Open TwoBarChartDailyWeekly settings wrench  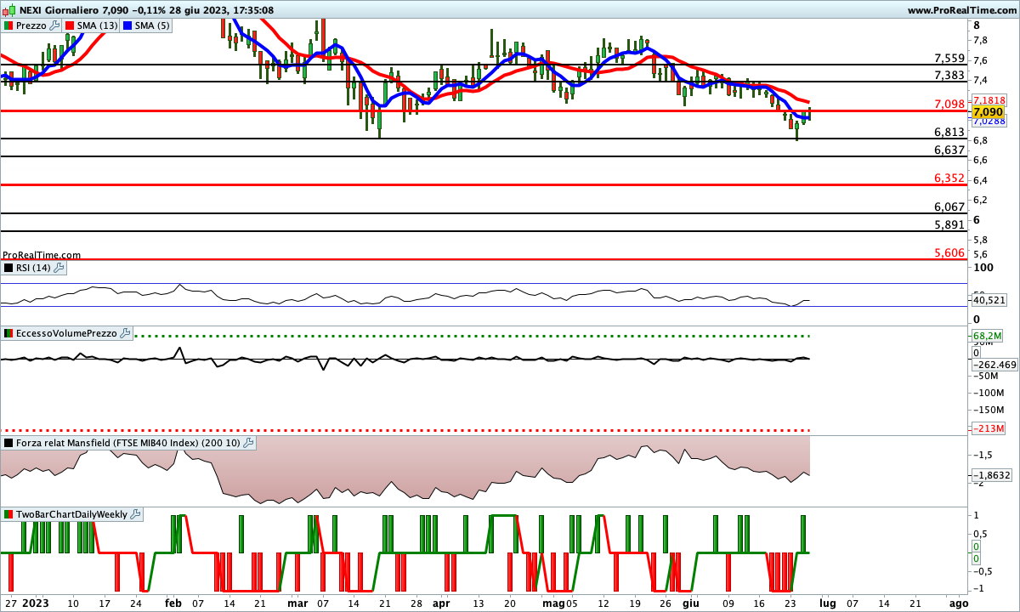135,514
